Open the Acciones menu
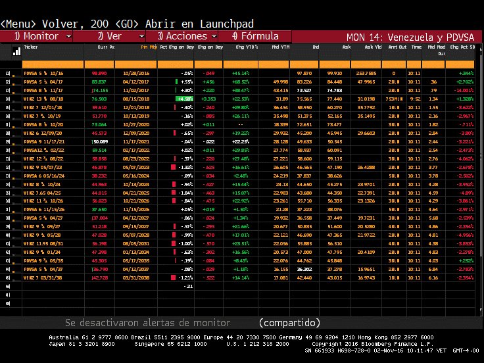The width and height of the screenshot is (484, 363). coord(182,36)
